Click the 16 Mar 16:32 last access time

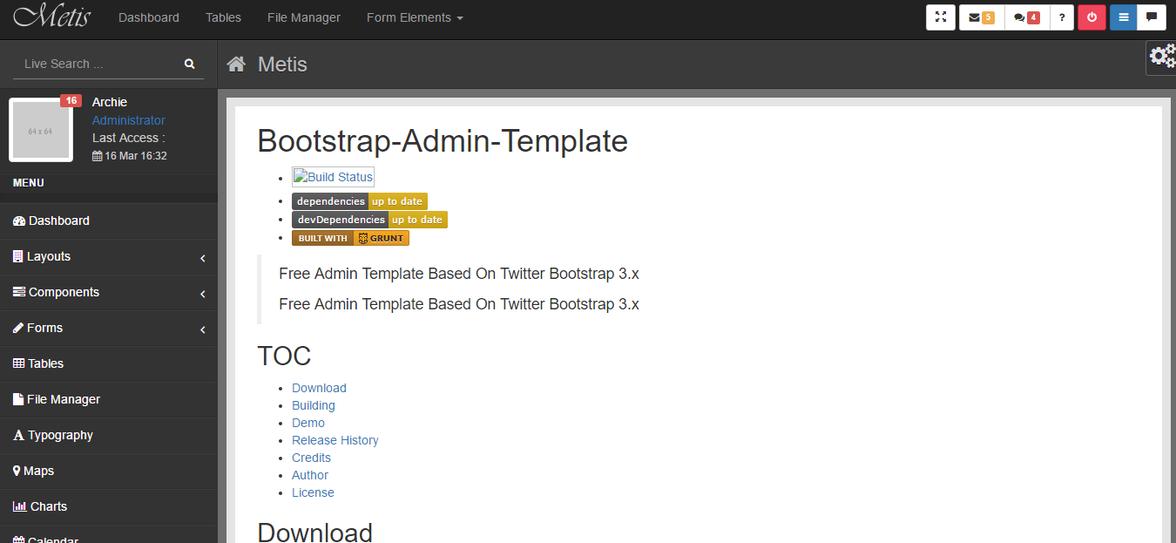(x=136, y=156)
